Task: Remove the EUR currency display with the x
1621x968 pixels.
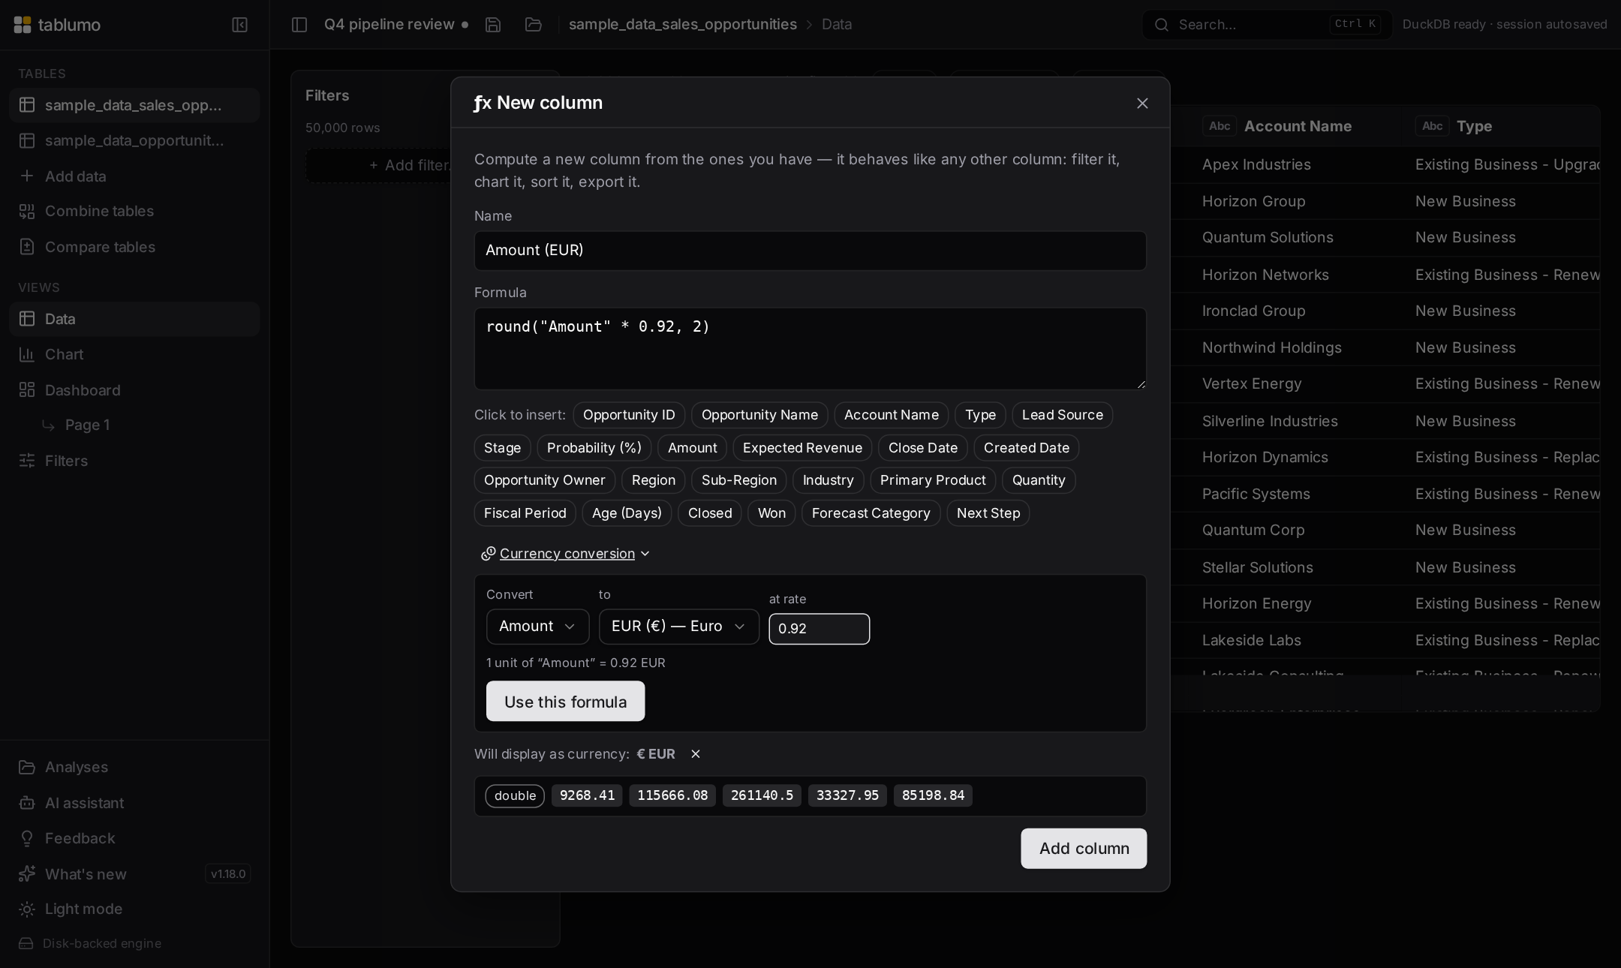Action: (696, 754)
